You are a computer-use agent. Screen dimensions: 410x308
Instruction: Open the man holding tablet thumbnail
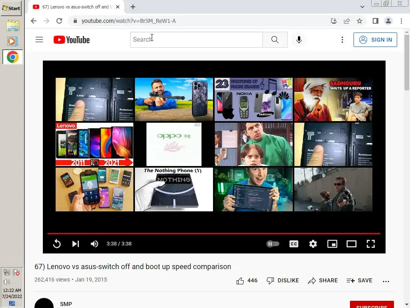[x=253, y=189]
